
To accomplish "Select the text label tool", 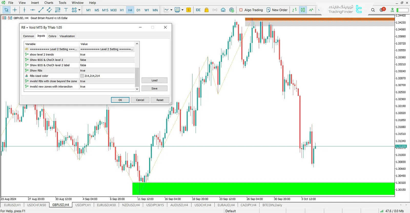I will tap(66, 10).
